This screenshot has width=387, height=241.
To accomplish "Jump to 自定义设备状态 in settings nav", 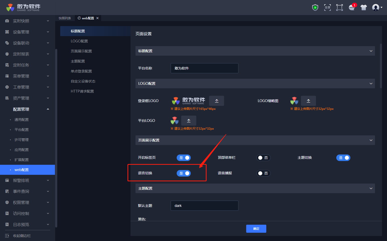I will tap(83, 81).
